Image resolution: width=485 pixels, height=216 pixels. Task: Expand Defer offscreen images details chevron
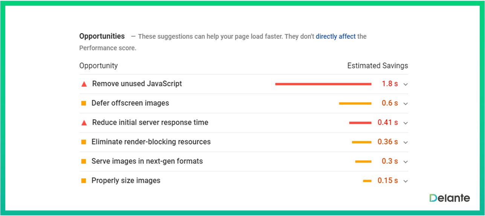point(406,103)
